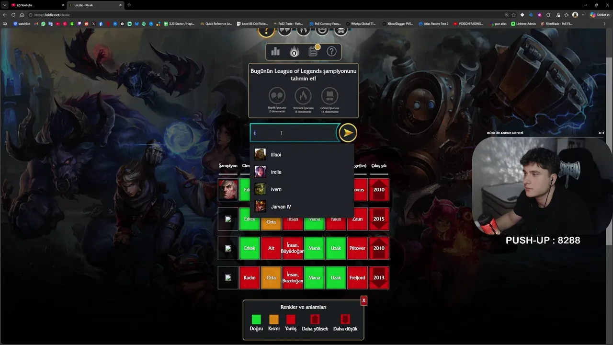The image size is (613, 345).
Task: Open the 3.23 Starter bookmark
Action: coord(179,23)
